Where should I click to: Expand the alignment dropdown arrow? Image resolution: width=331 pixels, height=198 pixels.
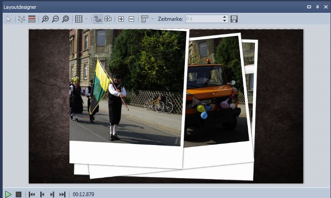pyautogui.click(x=152, y=19)
